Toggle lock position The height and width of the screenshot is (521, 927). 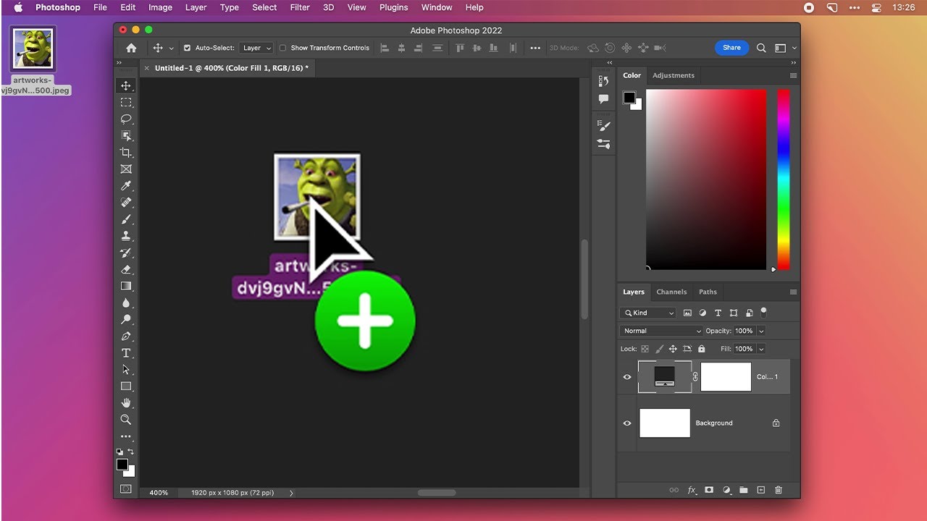coord(673,349)
